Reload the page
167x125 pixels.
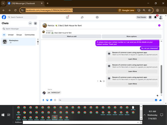[15, 10]
